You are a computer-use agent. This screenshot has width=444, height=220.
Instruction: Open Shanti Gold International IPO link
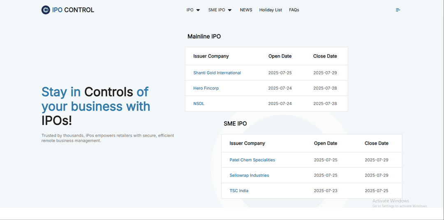[x=217, y=73]
